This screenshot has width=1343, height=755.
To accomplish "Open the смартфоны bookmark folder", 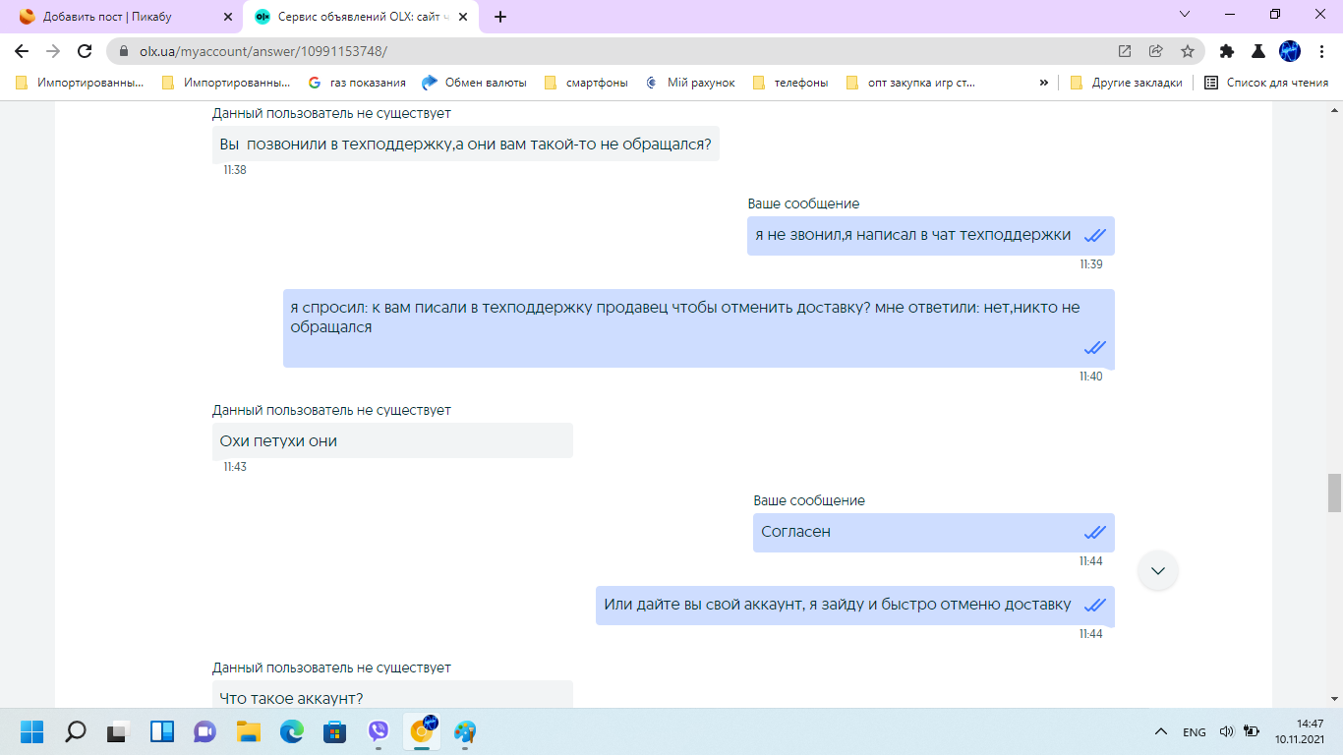I will 586,83.
